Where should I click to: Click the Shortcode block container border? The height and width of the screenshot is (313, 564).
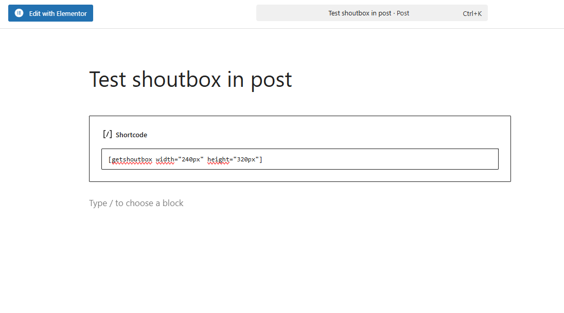coord(300,116)
